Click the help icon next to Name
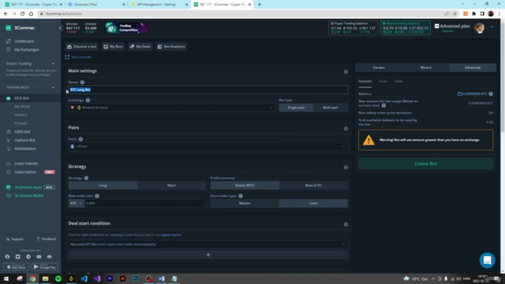The height and width of the screenshot is (284, 505). (x=82, y=82)
